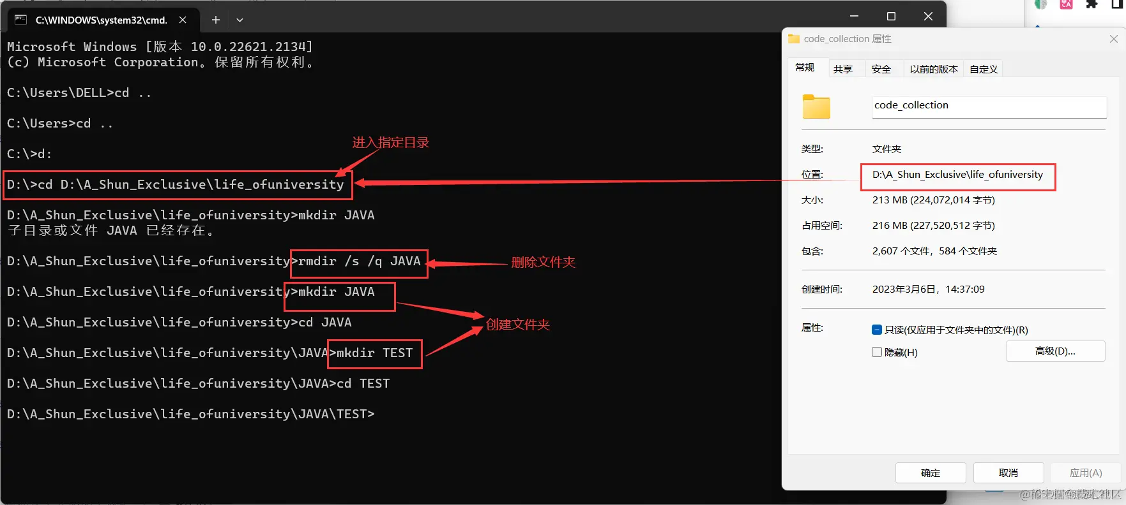Close the cmd.exe terminal tab

pyautogui.click(x=183, y=20)
